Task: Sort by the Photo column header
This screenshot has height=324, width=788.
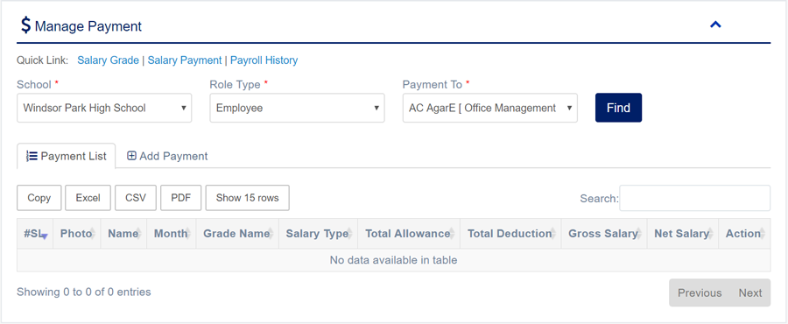Action: [x=77, y=234]
